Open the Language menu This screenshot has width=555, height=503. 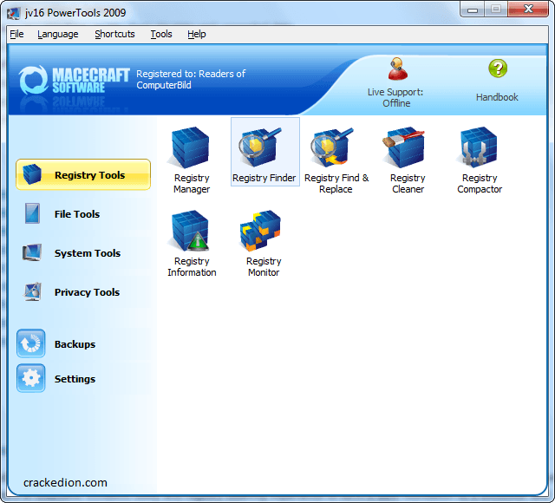click(58, 34)
